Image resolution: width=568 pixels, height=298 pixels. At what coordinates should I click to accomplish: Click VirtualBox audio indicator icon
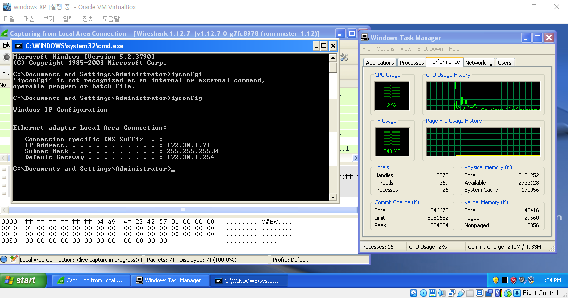[442, 293]
